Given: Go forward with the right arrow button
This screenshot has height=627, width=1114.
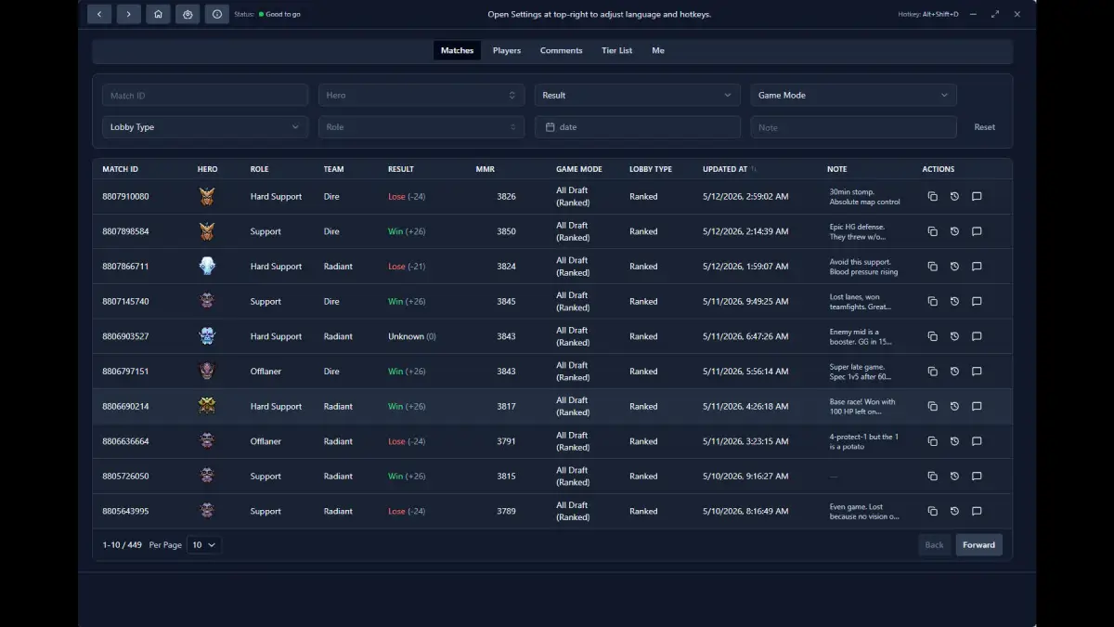Looking at the screenshot, I should 129,14.
